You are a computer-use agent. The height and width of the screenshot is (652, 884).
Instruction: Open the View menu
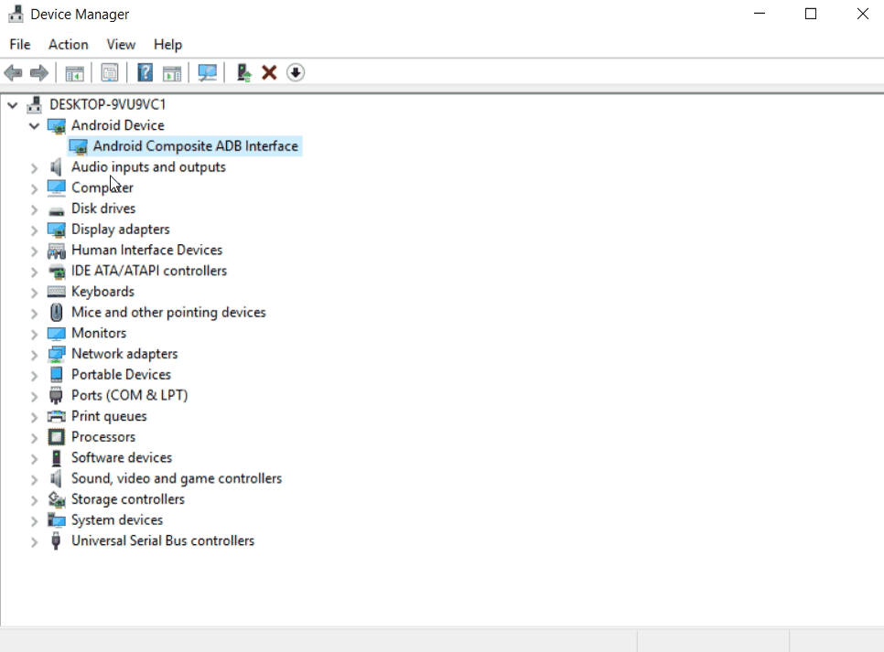pyautogui.click(x=121, y=45)
